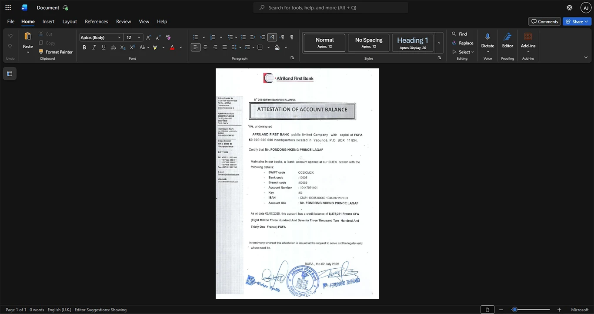Click the search box for tools and help
The height and width of the screenshot is (314, 594).
pyautogui.click(x=330, y=7)
